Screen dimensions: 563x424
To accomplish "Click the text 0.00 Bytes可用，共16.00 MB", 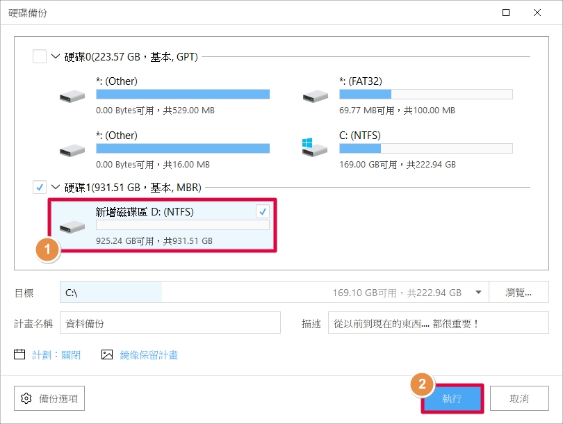I will pyautogui.click(x=153, y=165).
